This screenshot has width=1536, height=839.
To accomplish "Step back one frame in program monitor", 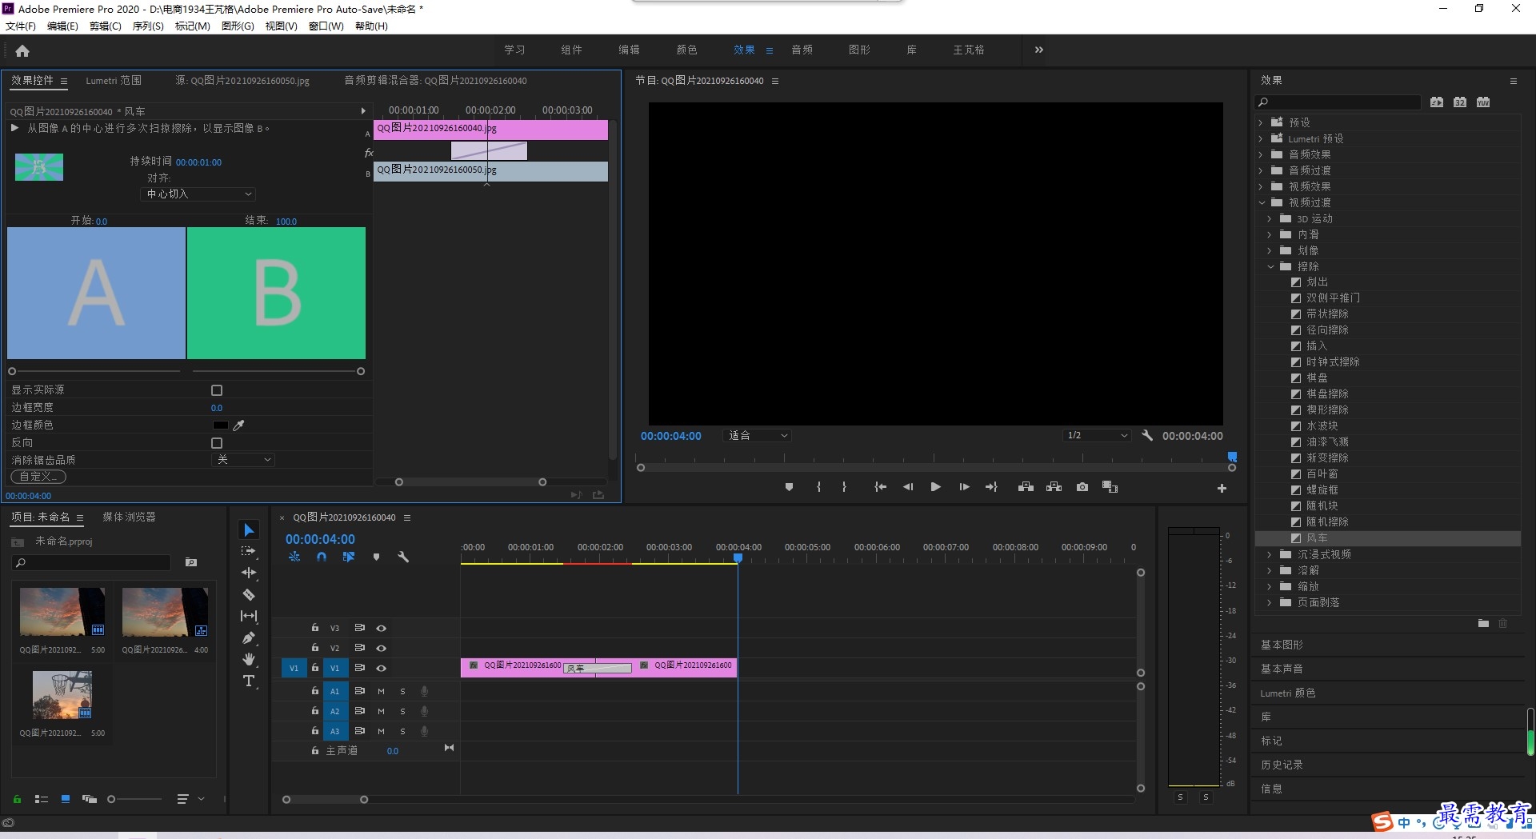I will pyautogui.click(x=908, y=487).
